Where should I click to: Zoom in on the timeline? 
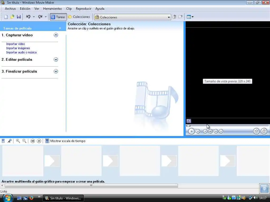(18, 141)
